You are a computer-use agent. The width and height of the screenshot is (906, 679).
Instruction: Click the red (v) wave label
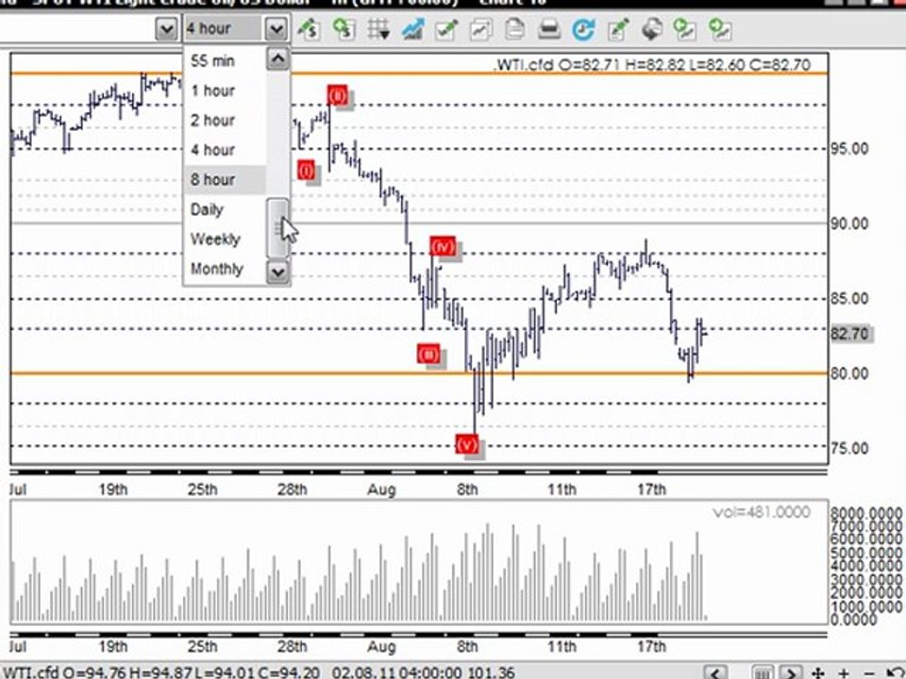(467, 444)
